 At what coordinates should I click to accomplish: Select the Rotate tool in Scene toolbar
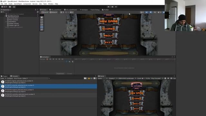[42, 22]
